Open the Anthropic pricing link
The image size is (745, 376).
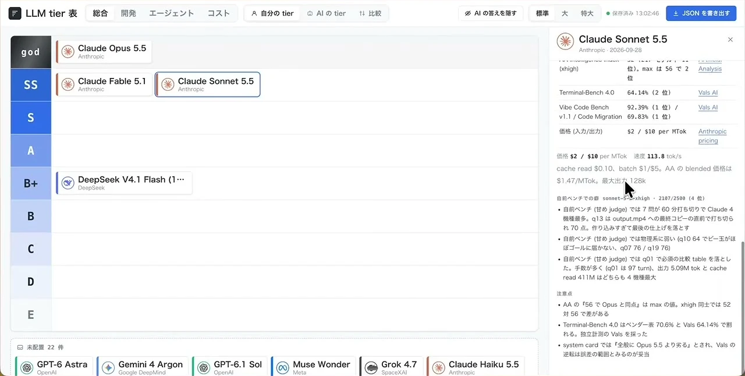click(x=712, y=136)
